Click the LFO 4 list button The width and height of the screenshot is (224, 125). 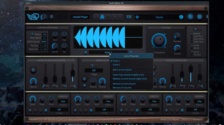tap(182, 110)
